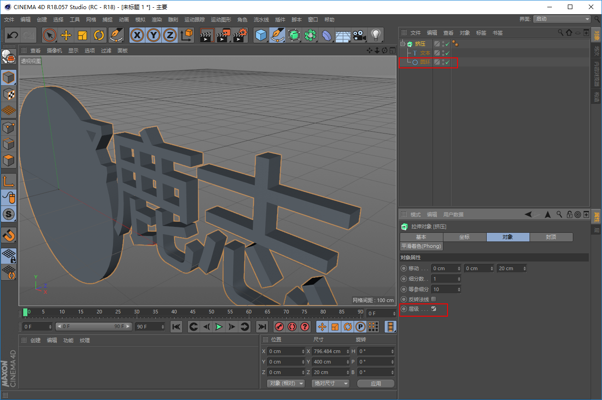The height and width of the screenshot is (400, 602).
Task: Open the render settings icon
Action: 240,35
